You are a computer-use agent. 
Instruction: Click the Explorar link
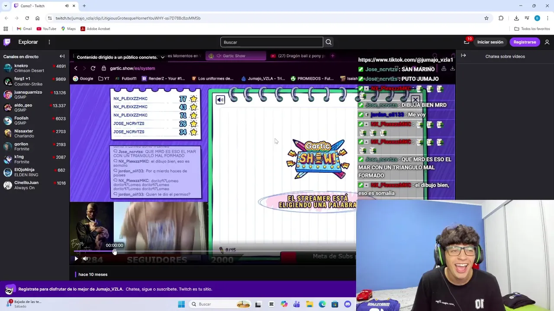click(x=28, y=42)
